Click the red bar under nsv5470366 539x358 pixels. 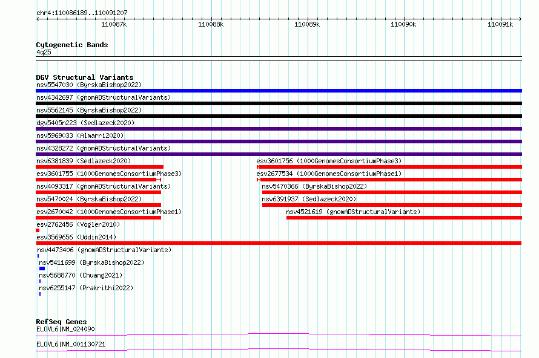pyautogui.click(x=392, y=192)
